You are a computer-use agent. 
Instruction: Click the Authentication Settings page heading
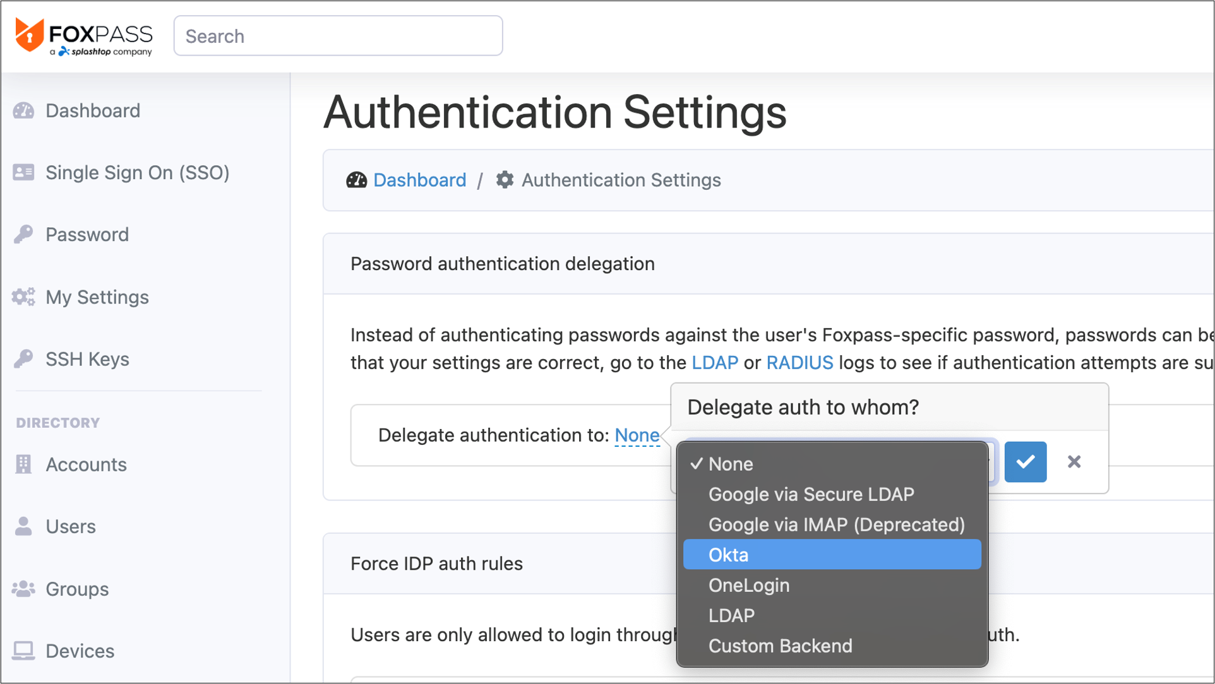coord(555,112)
